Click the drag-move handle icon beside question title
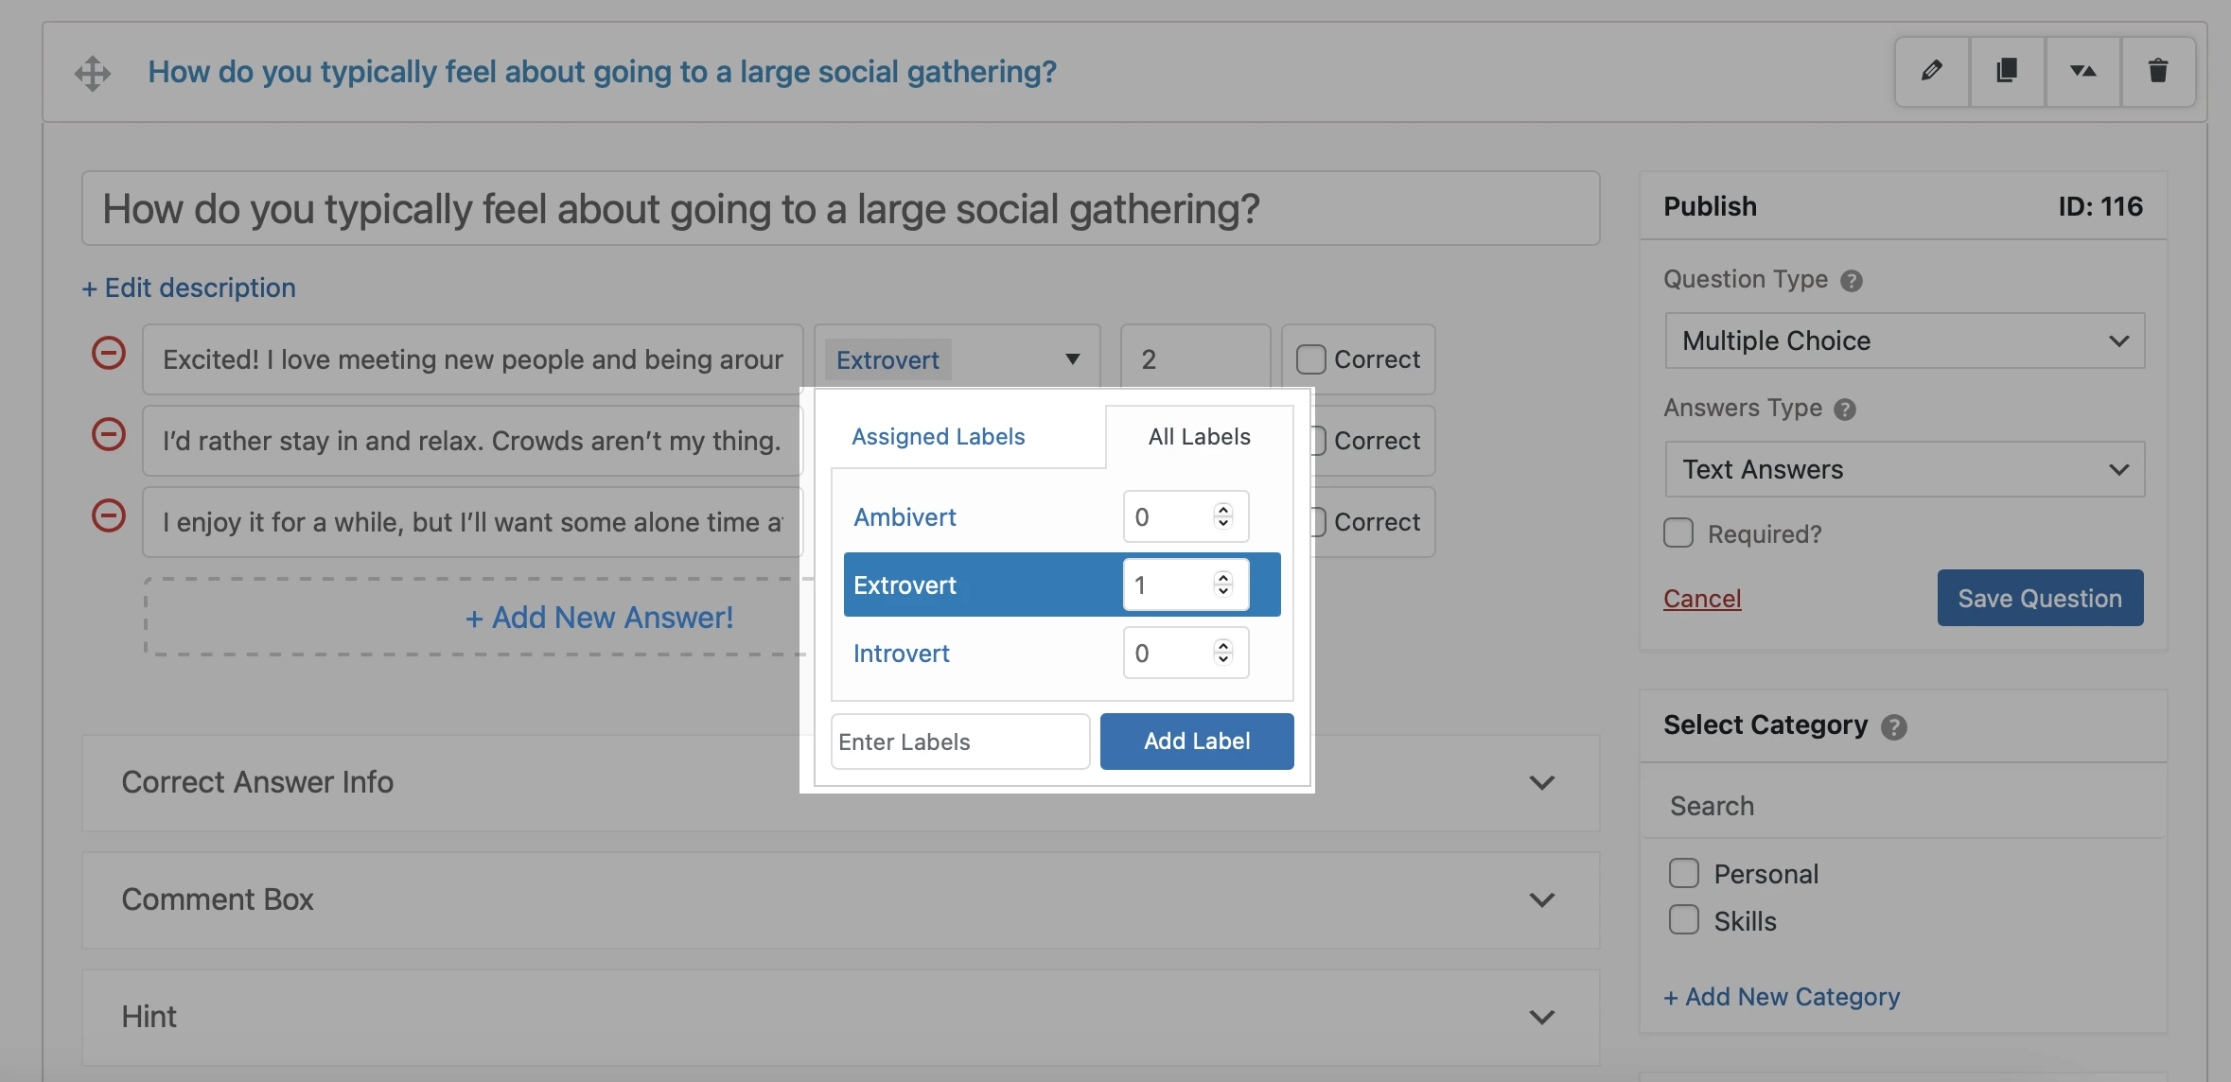2231x1082 pixels. (x=93, y=73)
